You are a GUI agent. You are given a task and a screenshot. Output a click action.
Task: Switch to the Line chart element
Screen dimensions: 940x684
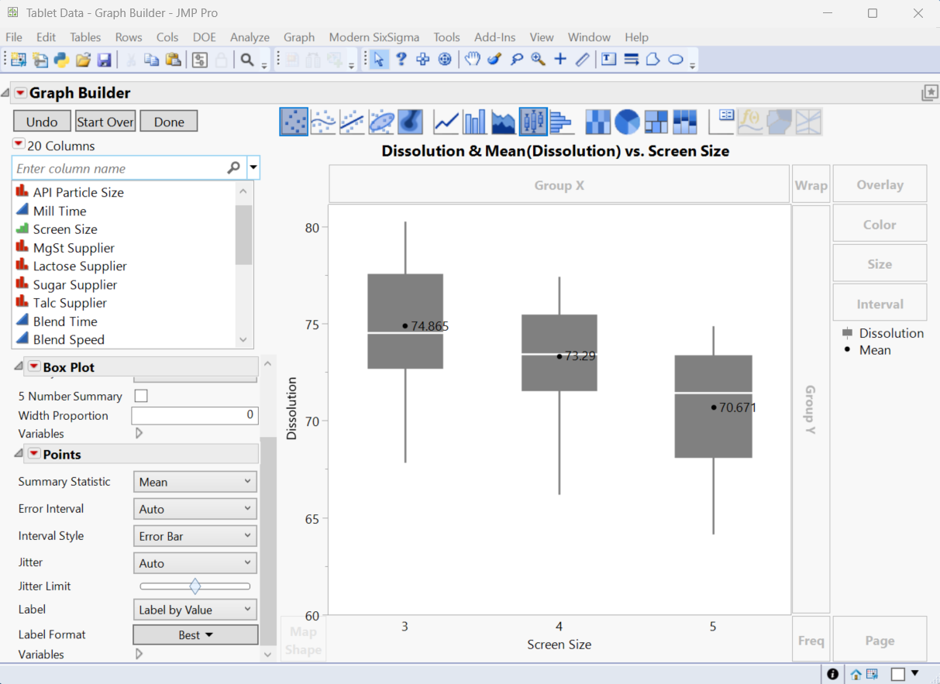(446, 122)
